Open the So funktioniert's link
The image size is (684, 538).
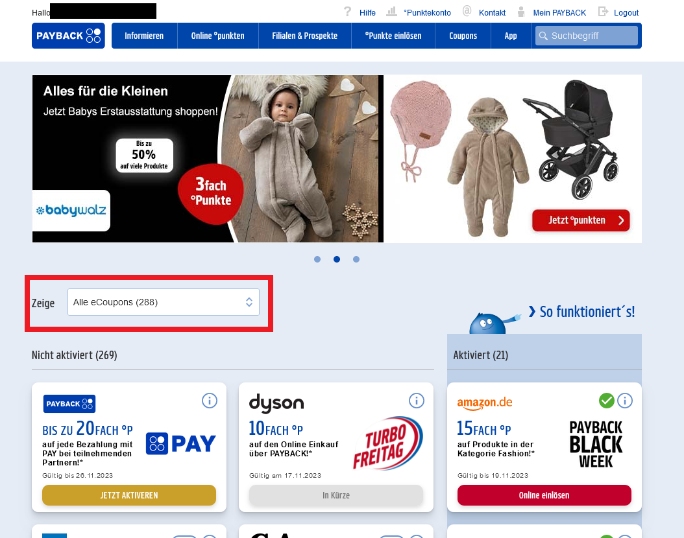pos(585,312)
